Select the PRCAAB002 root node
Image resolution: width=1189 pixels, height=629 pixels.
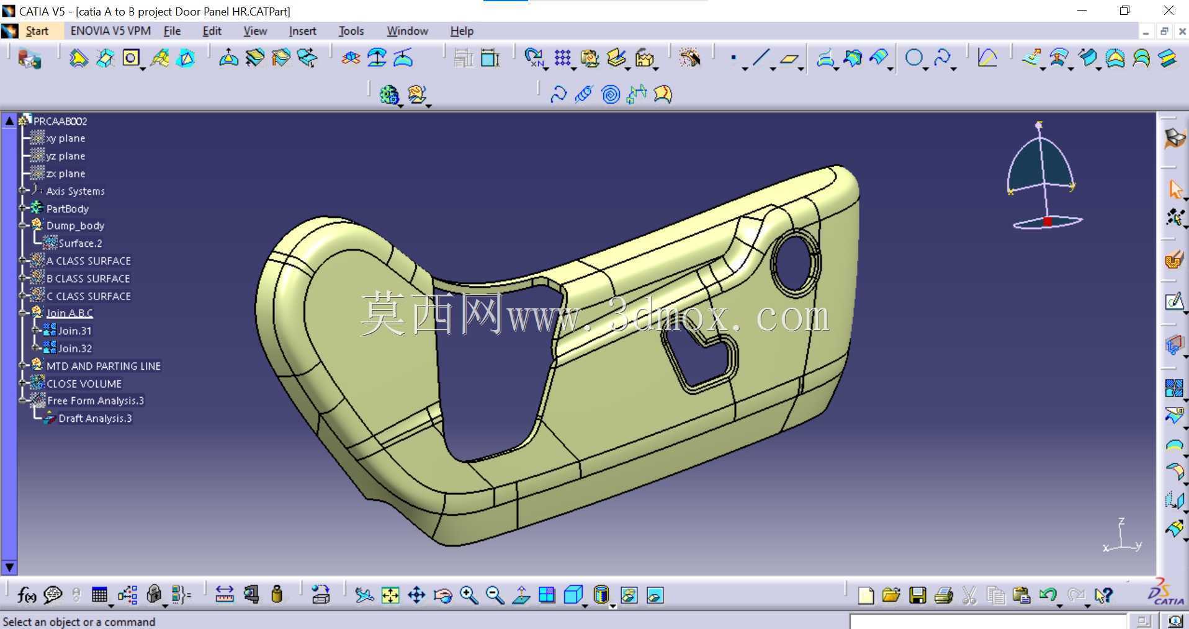tap(60, 121)
